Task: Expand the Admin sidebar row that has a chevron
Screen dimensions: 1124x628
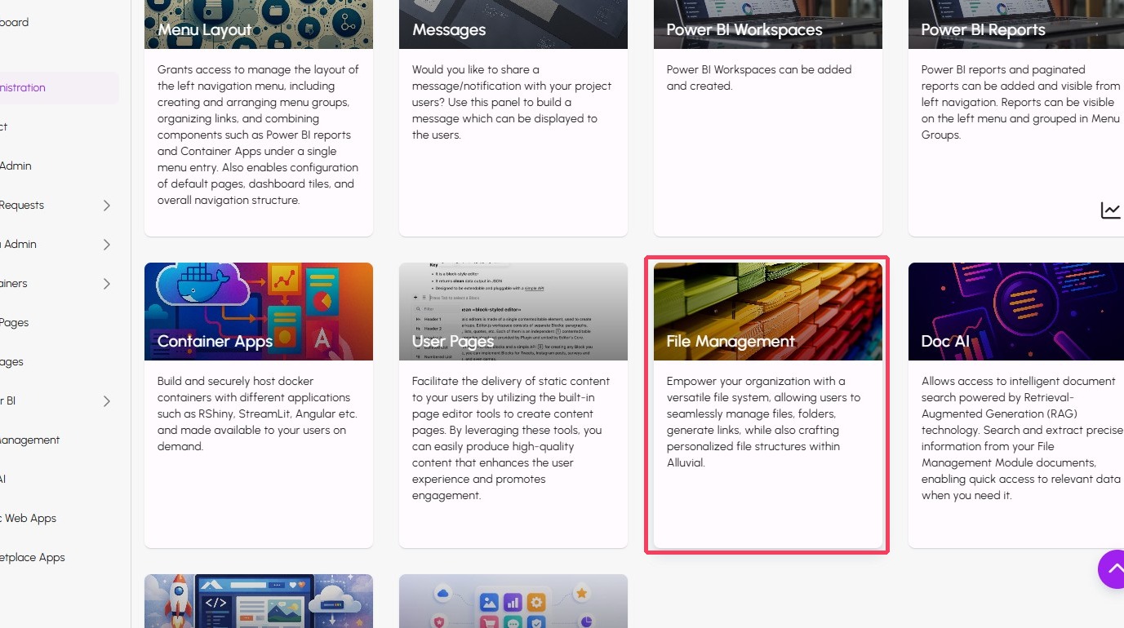Action: [106, 245]
